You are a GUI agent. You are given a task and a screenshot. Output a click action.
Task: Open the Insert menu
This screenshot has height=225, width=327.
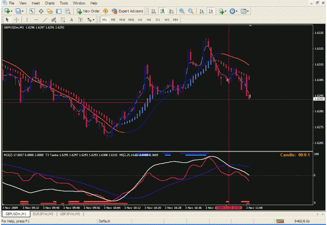pos(36,3)
